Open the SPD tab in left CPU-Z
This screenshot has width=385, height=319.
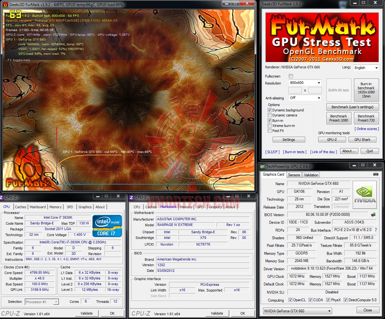point(70,207)
